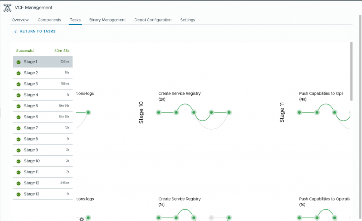The width and height of the screenshot is (362, 221).
Task: Click the success check icon for Stage 9
Action: [x=18, y=150]
